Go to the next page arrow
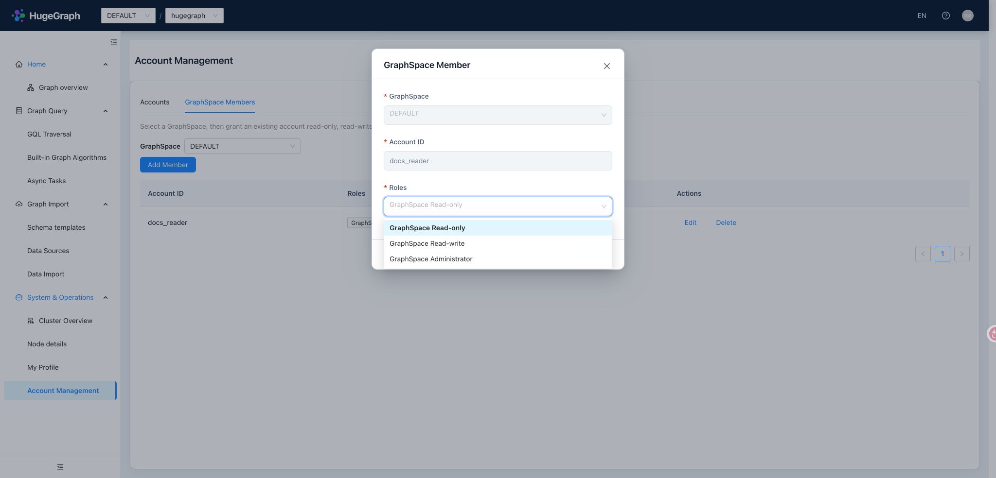This screenshot has height=478, width=996. coord(961,254)
